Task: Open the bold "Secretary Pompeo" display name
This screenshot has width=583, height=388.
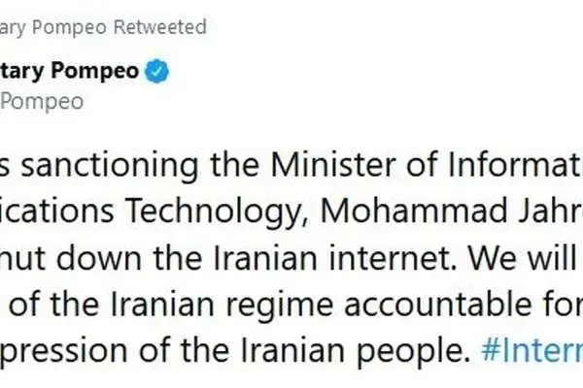Action: tap(69, 71)
